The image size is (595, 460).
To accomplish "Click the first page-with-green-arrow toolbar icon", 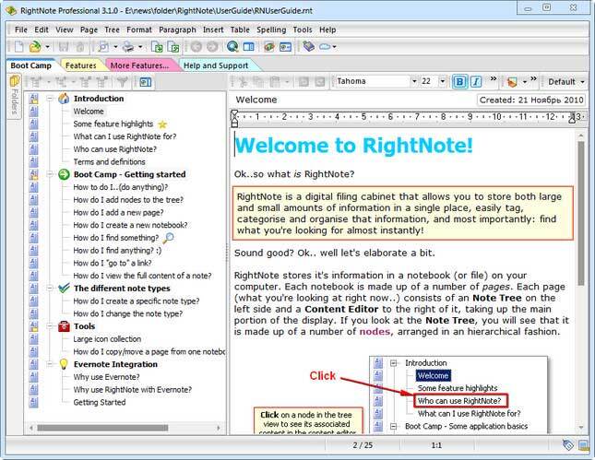I will coord(157,47).
